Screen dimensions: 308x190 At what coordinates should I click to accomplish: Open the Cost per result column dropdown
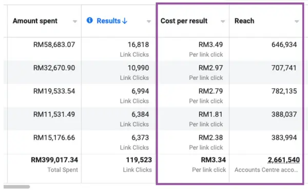click(223, 22)
